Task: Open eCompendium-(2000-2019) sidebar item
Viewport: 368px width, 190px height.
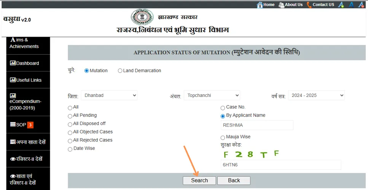Action: (x=28, y=102)
